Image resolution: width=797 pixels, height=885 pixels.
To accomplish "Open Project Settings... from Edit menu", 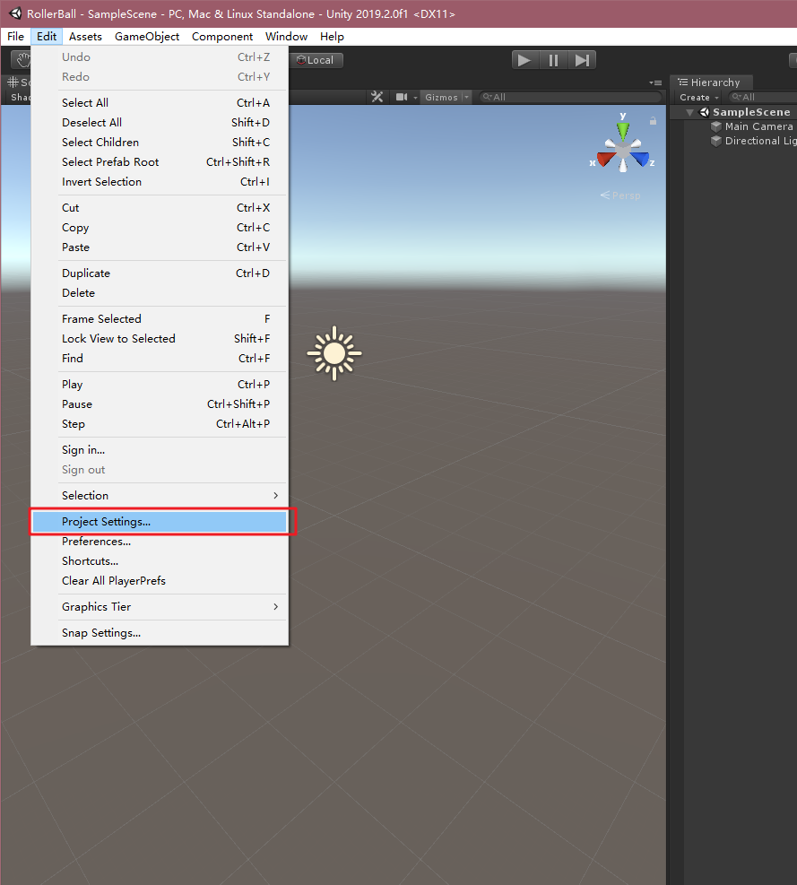I will [160, 522].
